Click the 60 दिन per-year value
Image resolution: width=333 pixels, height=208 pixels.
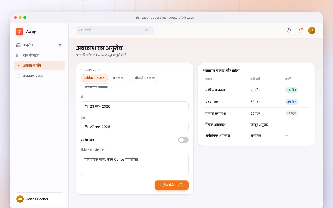pyautogui.click(x=255, y=102)
